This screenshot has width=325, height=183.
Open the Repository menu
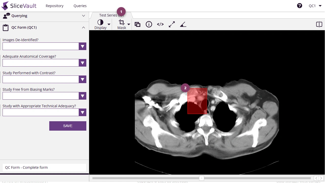click(54, 6)
